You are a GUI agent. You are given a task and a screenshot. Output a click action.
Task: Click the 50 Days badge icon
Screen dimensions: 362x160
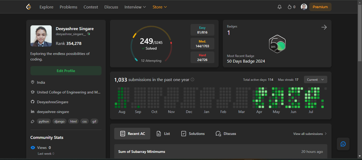(278, 45)
